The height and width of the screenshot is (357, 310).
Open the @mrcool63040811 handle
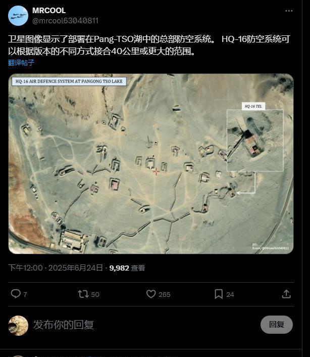pos(65,21)
